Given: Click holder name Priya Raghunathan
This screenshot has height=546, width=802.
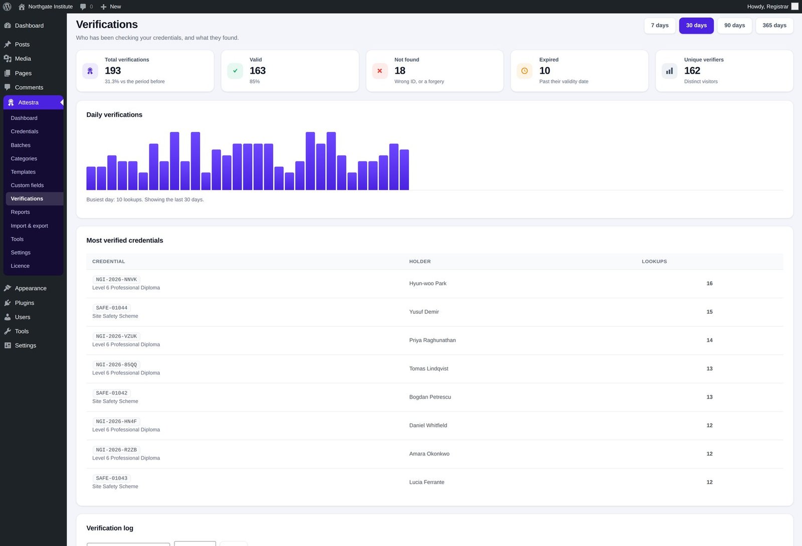Looking at the screenshot, I should click(433, 340).
